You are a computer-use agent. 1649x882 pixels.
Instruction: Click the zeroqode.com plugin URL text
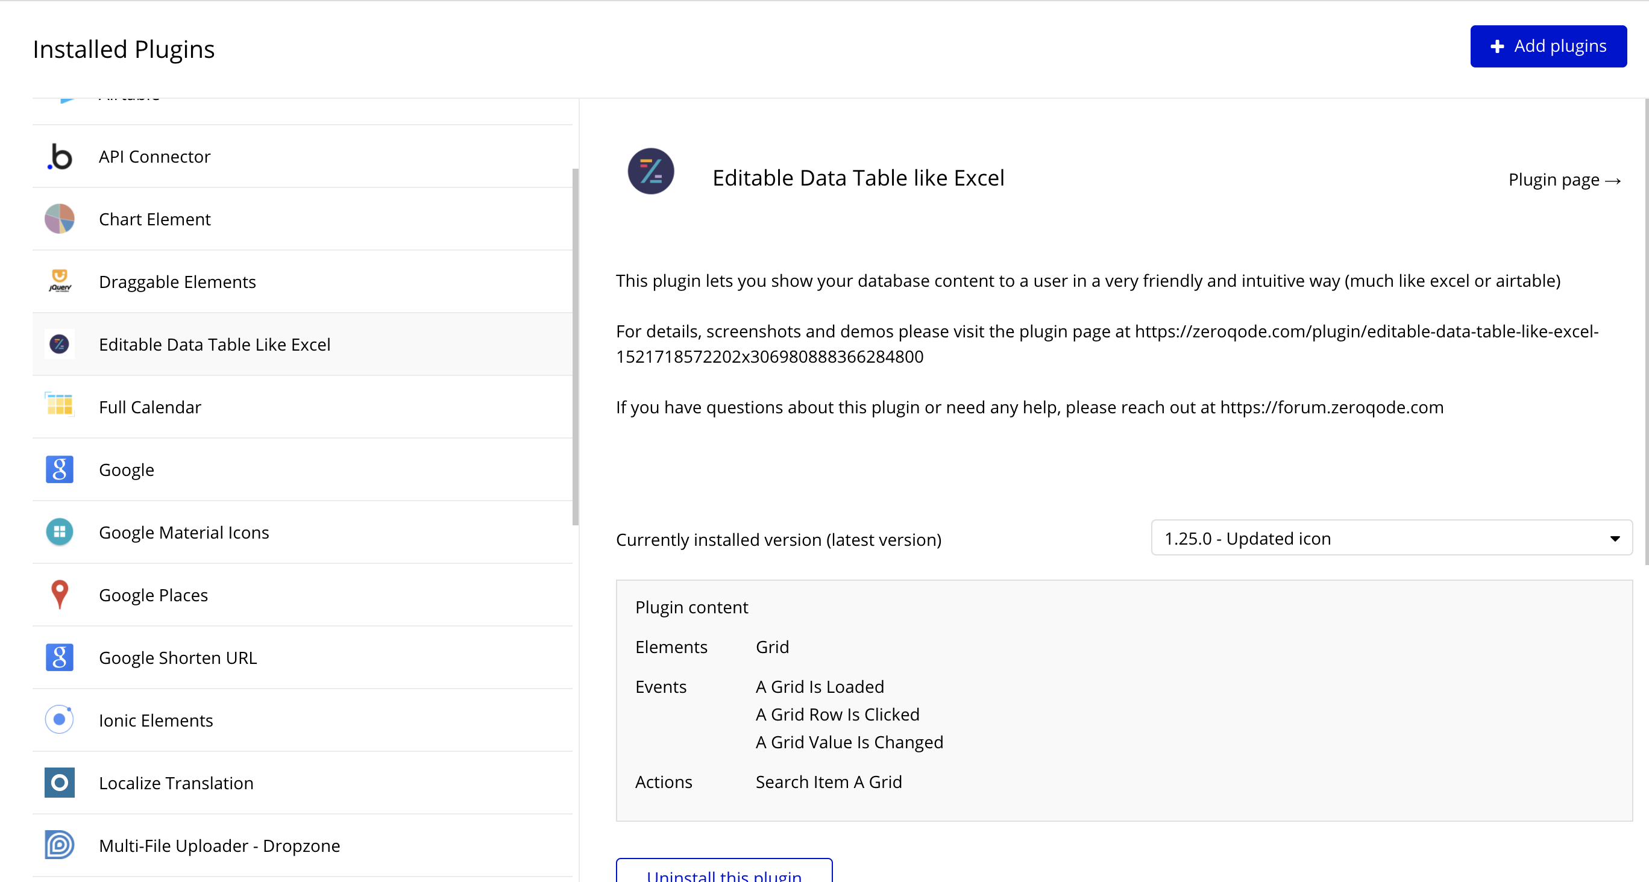tap(1107, 344)
